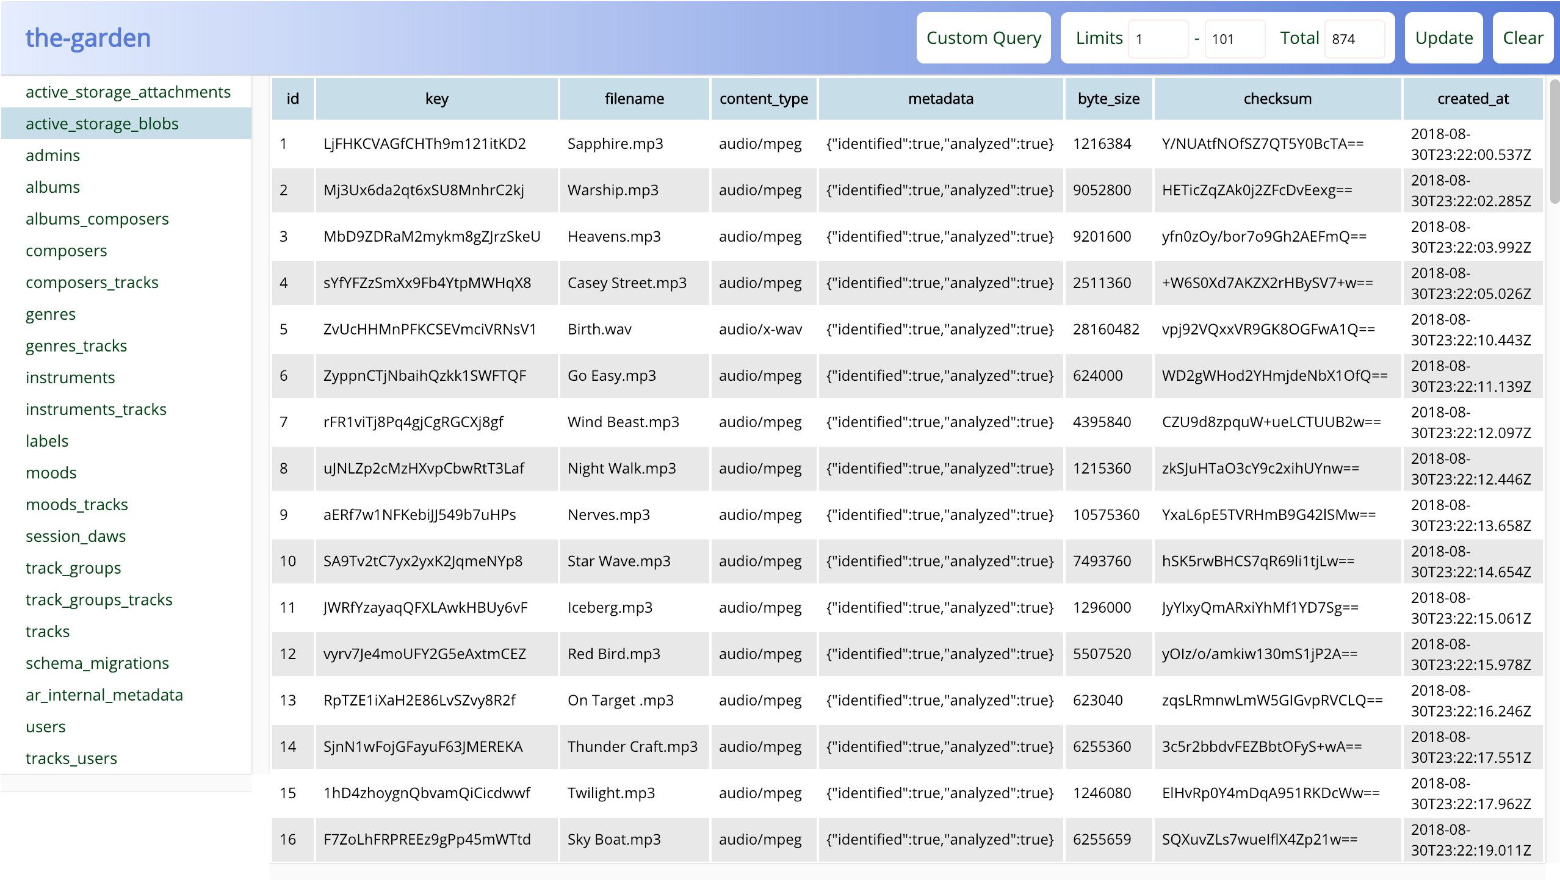The width and height of the screenshot is (1560, 880).
Task: Select the users table
Action: coord(45,726)
